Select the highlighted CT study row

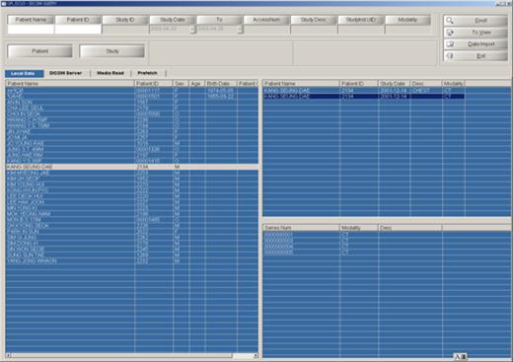point(364,97)
